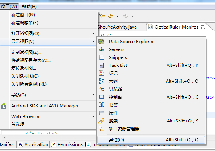Close the OpticalRuler Manifest editor tab
Screen dimensions: 215x151
click(203, 27)
